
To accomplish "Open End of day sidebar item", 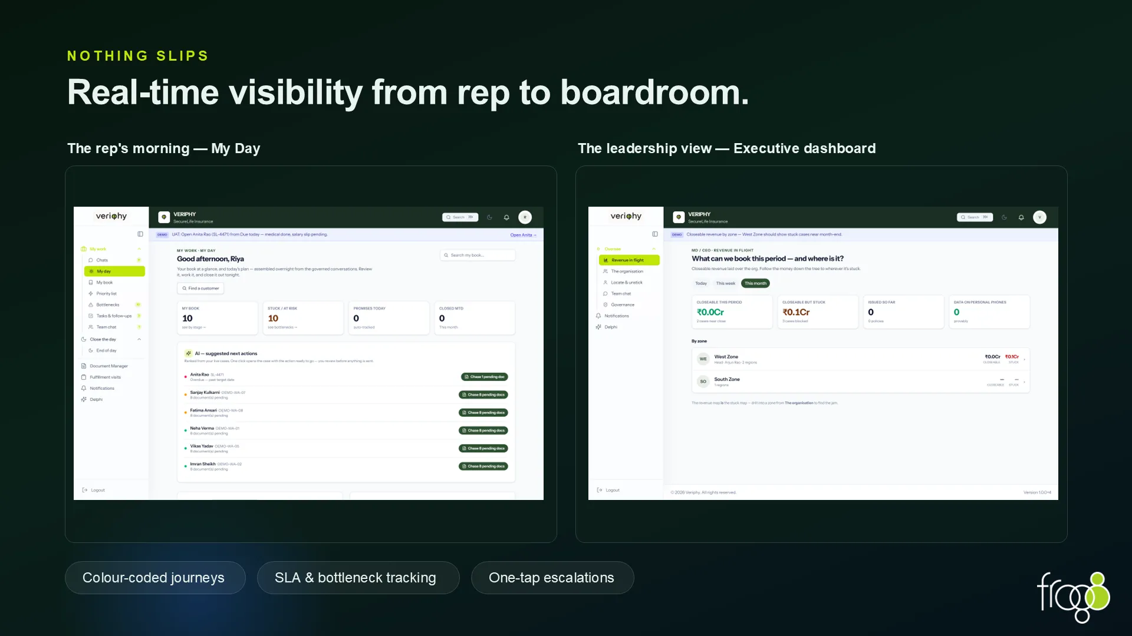I will pyautogui.click(x=114, y=350).
